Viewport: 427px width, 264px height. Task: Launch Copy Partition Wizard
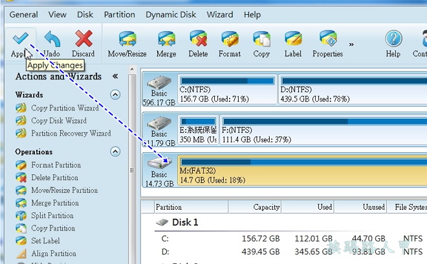pos(65,108)
